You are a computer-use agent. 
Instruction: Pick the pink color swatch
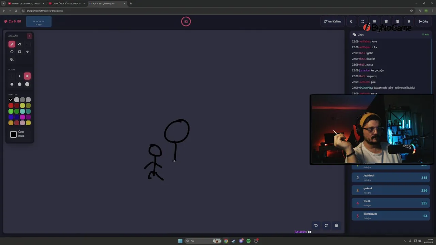coord(22,123)
